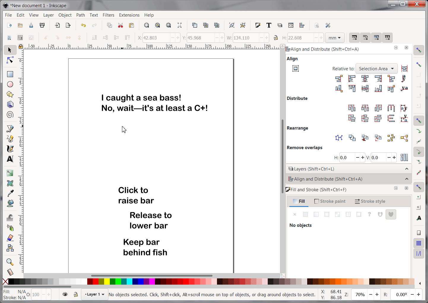Screen dimensions: 428x303
Task: Pick the Star and polygon tool
Action: pos(10,94)
